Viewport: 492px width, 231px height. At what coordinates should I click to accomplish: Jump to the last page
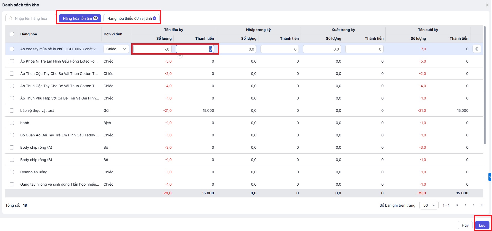(x=482, y=205)
